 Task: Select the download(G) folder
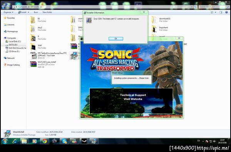point(161,20)
